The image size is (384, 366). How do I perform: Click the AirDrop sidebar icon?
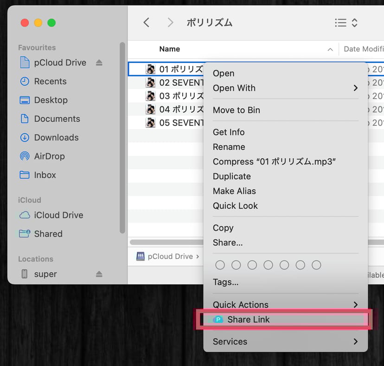point(25,156)
